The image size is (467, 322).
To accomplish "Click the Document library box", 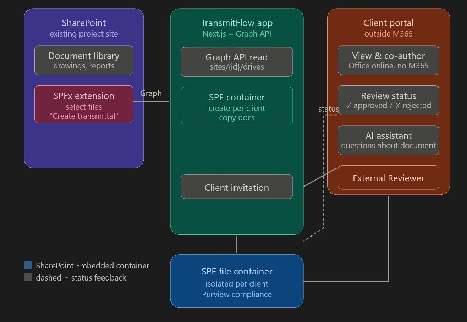I will point(84,60).
